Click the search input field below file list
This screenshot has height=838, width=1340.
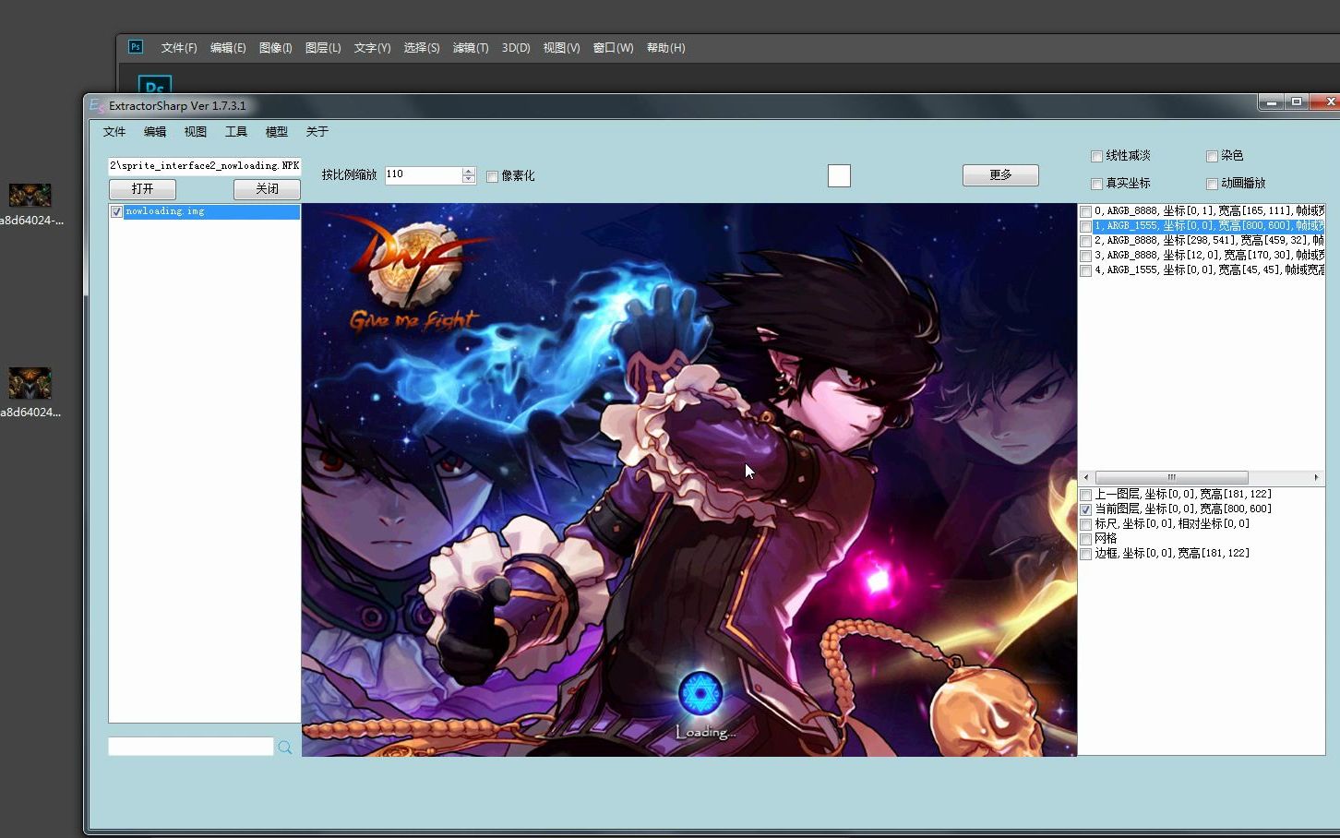click(x=191, y=747)
